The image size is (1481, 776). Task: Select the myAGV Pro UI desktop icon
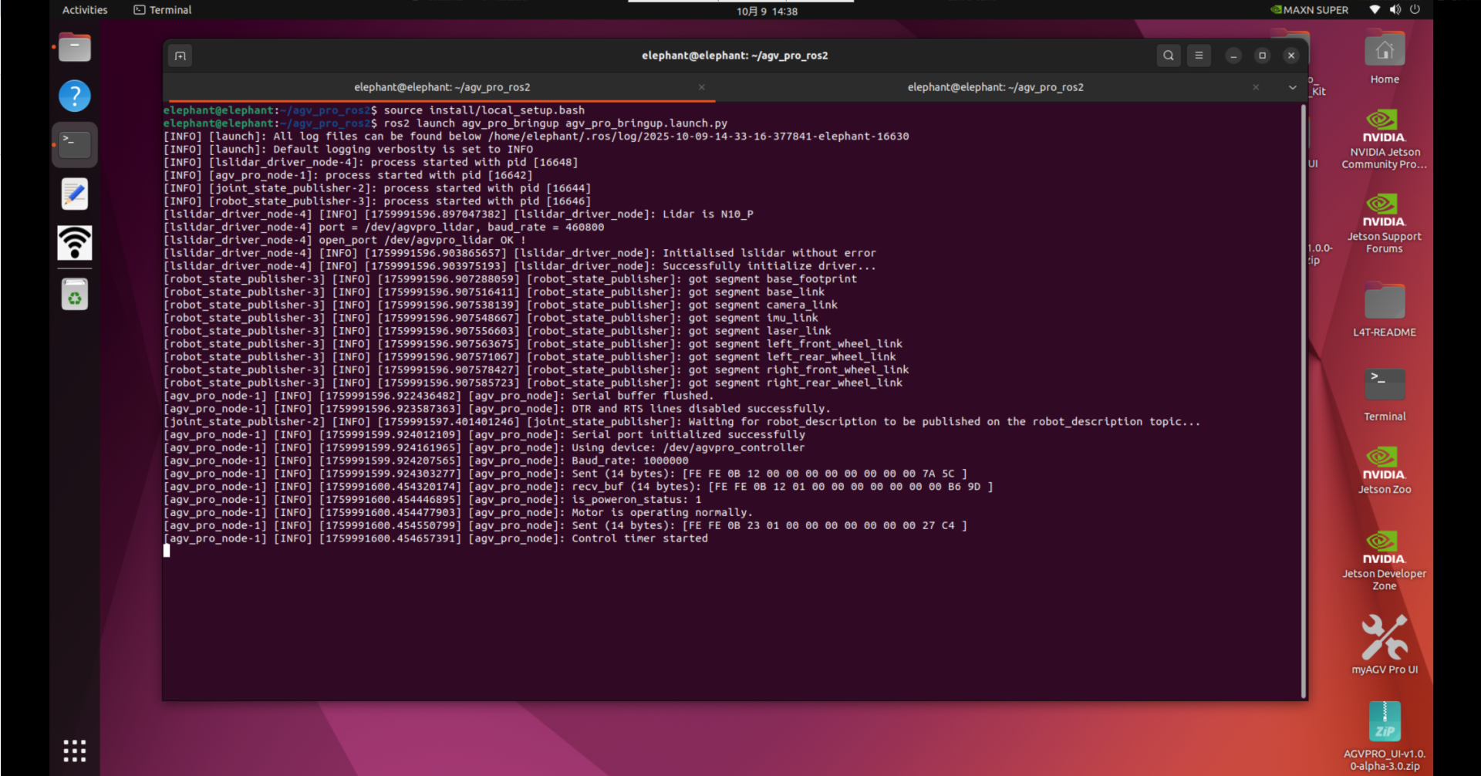[x=1385, y=644]
